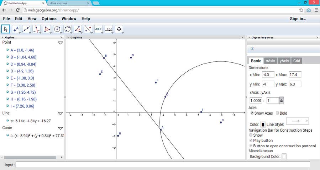Click the y Max input field
The image size is (320, 170).
(295, 84)
